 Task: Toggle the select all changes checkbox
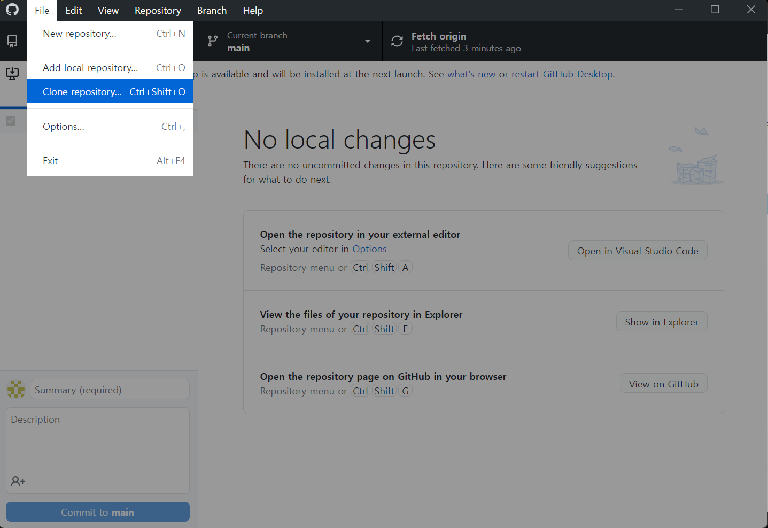[11, 121]
